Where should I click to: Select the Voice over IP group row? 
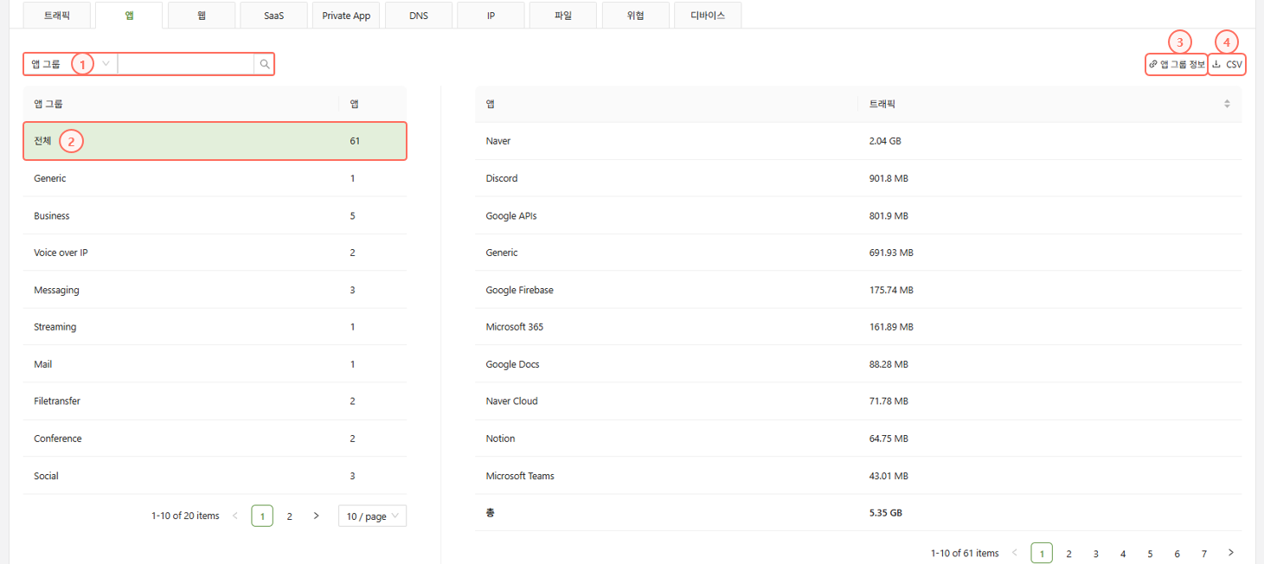(215, 253)
